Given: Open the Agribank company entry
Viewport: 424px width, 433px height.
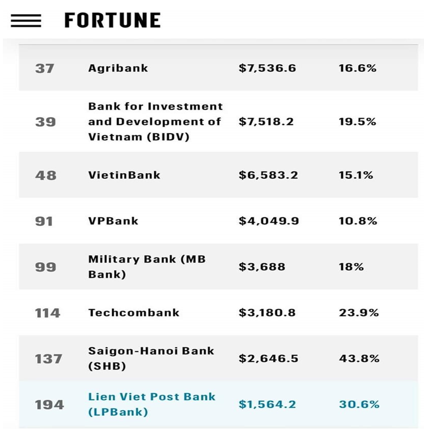Looking at the screenshot, I should coord(118,68).
